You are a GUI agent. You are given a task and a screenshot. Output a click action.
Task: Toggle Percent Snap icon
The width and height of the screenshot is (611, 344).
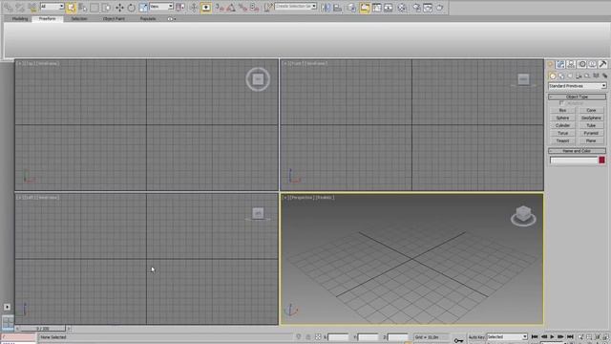(242, 7)
